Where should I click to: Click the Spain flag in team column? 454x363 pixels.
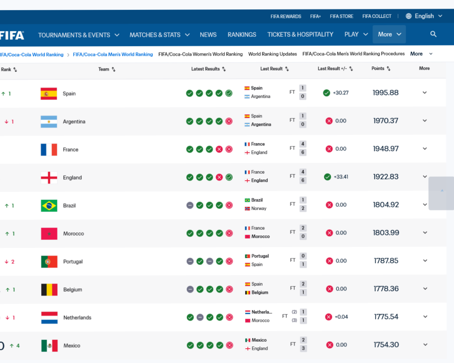49,94
